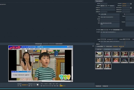Open the rightmost dropdown in the usage grade row

(127, 39)
